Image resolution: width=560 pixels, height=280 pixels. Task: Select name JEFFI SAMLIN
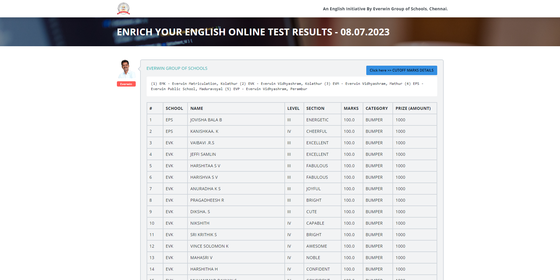(203, 154)
